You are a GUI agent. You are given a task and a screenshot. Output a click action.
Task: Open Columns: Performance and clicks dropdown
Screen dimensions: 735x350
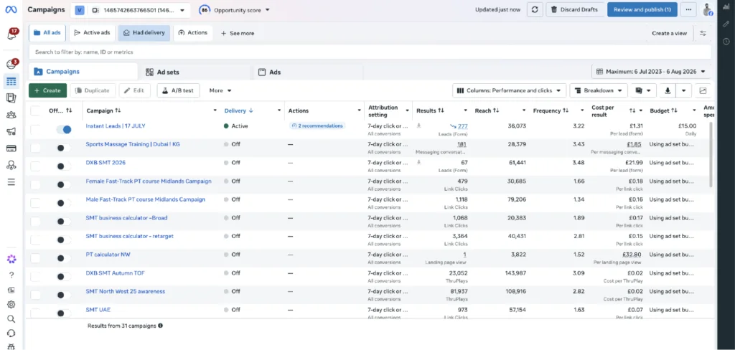pos(509,90)
